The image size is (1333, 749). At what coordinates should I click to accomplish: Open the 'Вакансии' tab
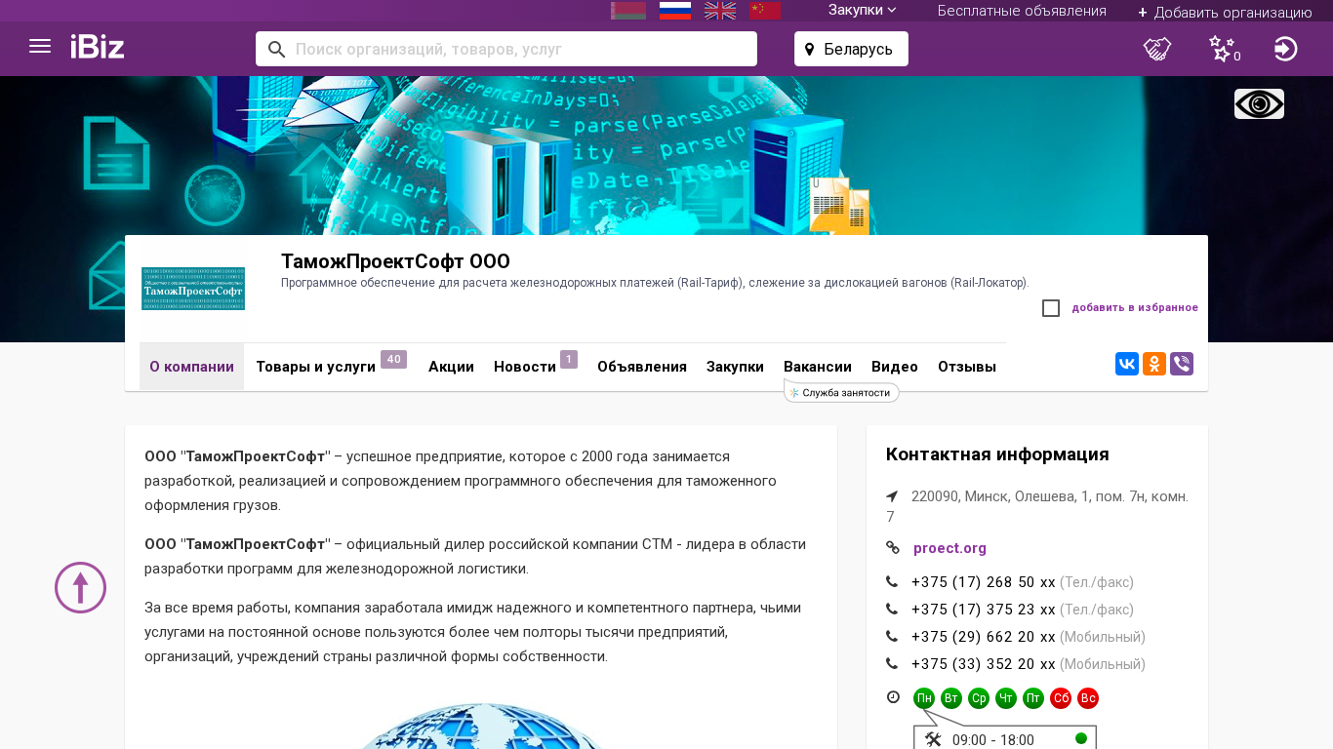click(818, 367)
